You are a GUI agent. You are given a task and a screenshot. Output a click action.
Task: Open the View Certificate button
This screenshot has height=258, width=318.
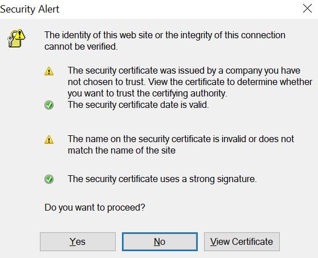[242, 242]
